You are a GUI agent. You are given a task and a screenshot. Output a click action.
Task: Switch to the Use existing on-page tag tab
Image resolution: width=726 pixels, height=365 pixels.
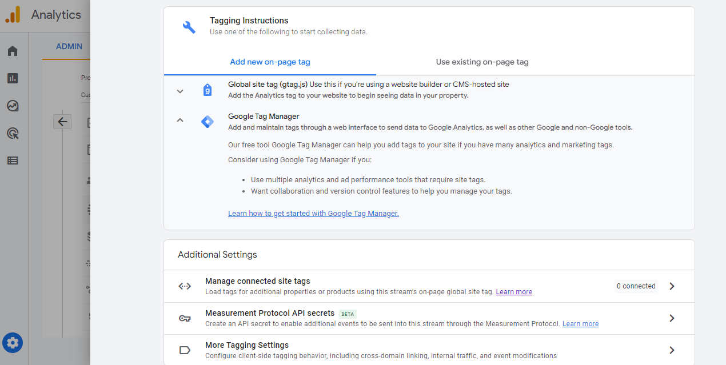482,62
